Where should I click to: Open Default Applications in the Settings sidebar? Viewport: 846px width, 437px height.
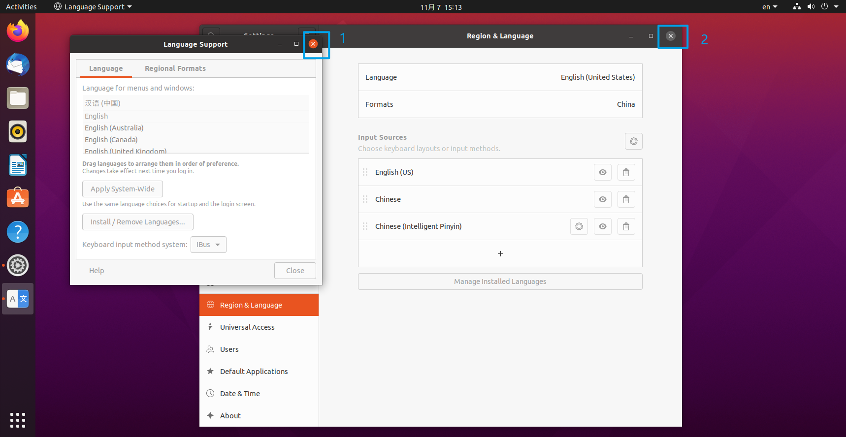click(x=259, y=372)
